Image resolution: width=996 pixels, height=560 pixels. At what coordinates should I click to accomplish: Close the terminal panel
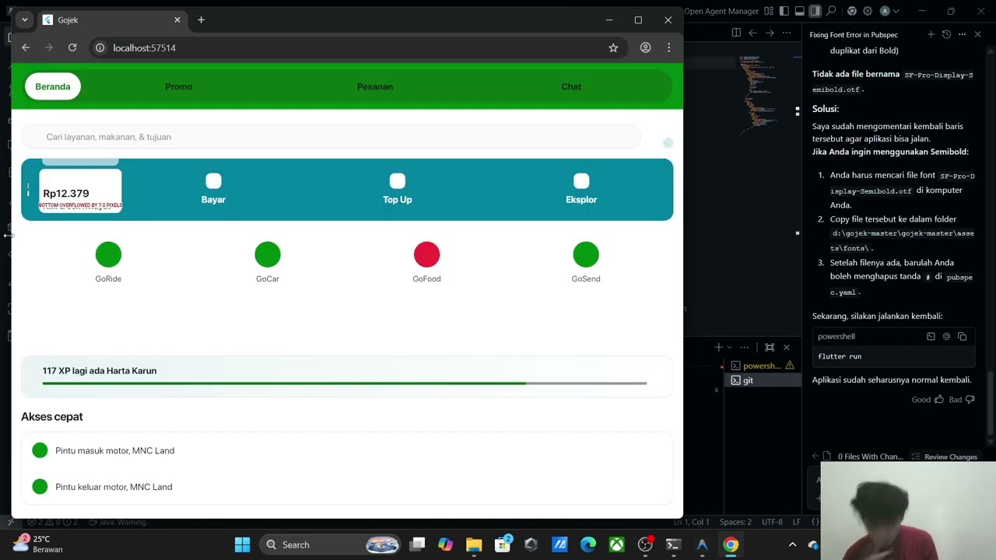click(x=786, y=347)
